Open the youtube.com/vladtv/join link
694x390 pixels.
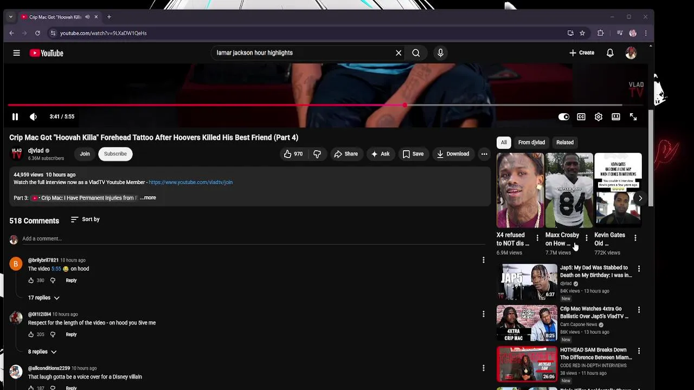pos(190,183)
